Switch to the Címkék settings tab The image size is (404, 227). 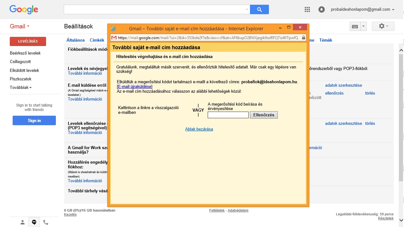(97, 40)
